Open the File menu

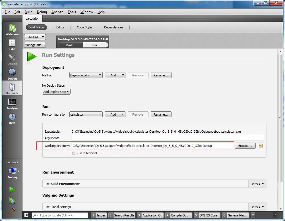tap(7, 12)
